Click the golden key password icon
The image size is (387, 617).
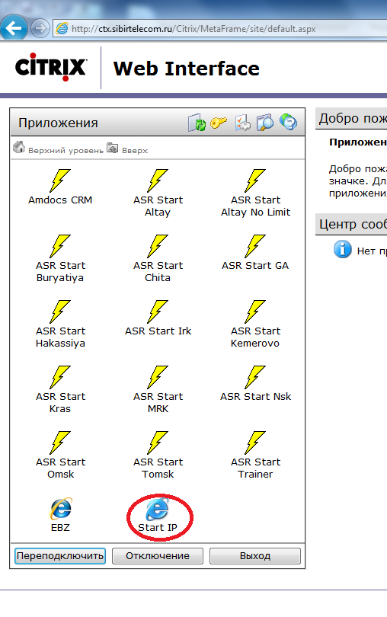219,123
